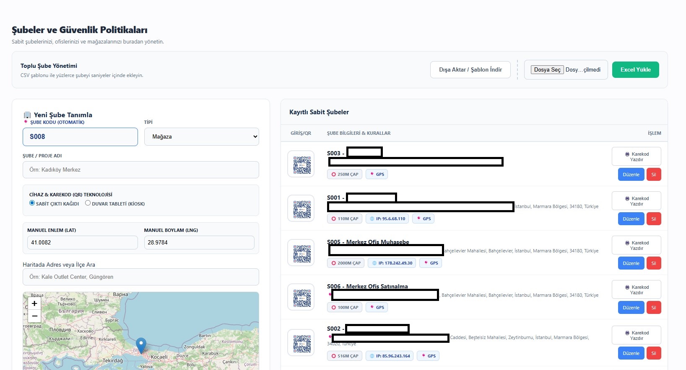686x370 pixels.
Task: Click the 100M ÇAP tag of S006
Action: (345, 307)
